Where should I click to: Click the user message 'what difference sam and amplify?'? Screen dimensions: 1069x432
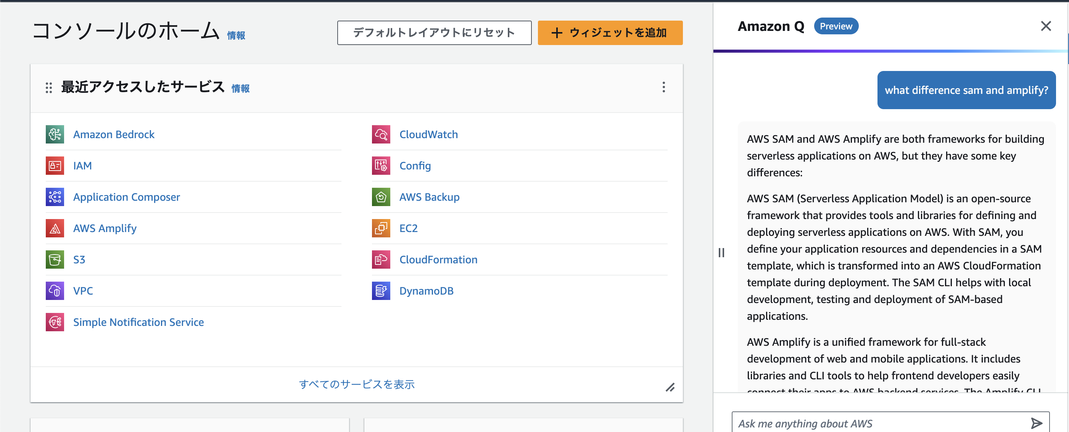coord(966,90)
